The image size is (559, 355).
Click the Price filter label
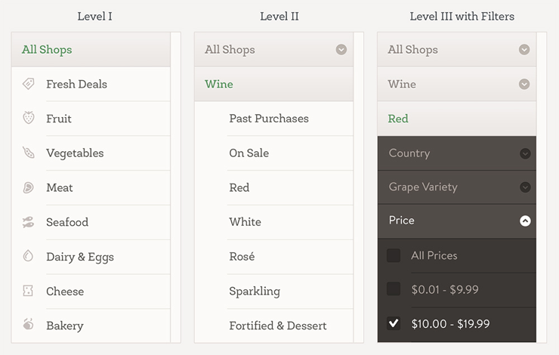pyautogui.click(x=401, y=221)
